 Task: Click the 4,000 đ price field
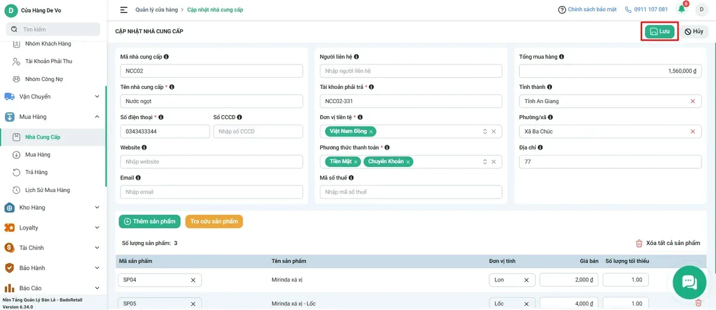[x=569, y=303]
